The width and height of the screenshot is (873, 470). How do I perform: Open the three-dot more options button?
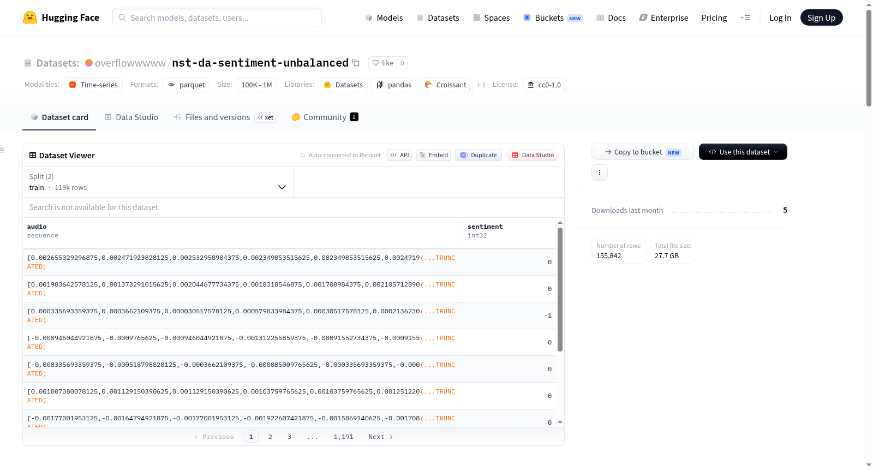[600, 172]
